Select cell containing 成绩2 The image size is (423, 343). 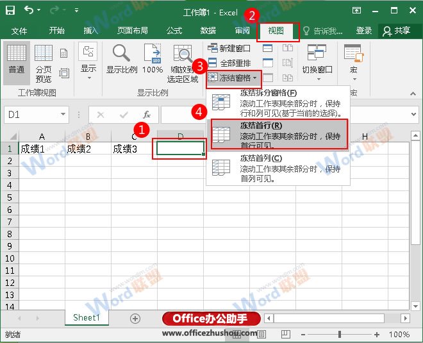click(88, 149)
